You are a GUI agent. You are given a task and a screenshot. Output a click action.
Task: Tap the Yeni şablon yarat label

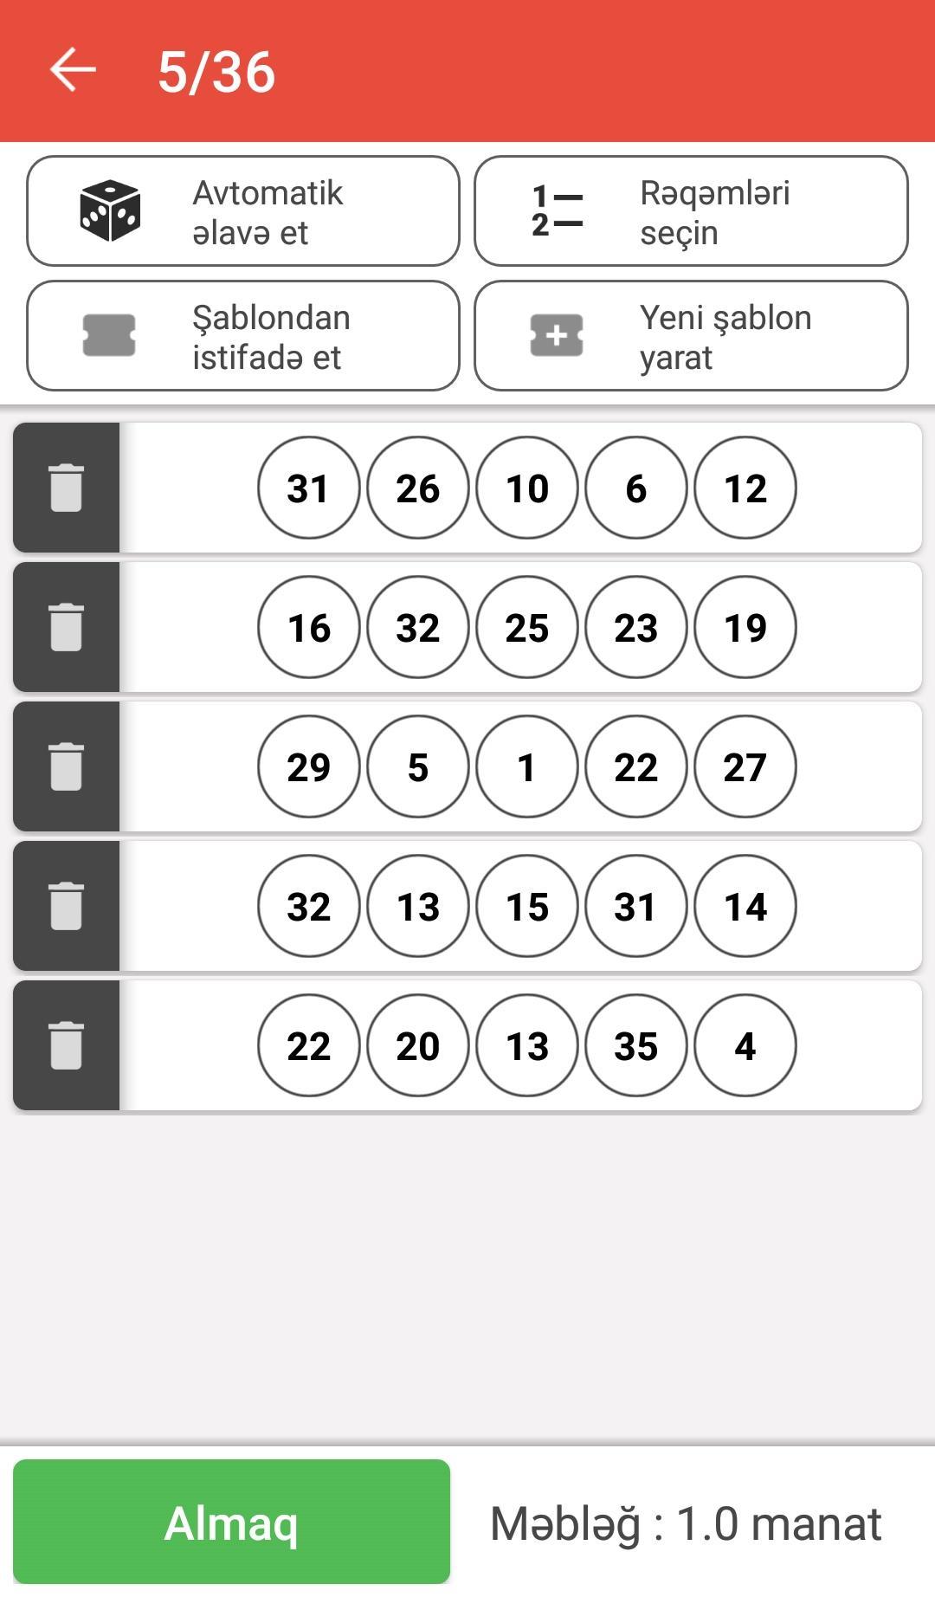[725, 337]
